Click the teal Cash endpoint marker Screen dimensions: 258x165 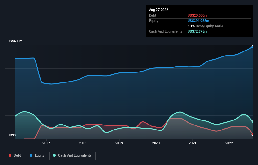coord(253,122)
